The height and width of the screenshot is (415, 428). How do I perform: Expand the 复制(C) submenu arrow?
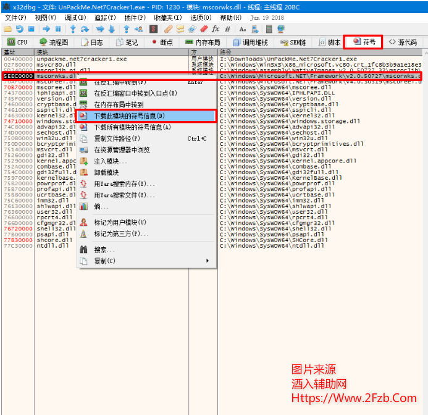click(x=207, y=261)
